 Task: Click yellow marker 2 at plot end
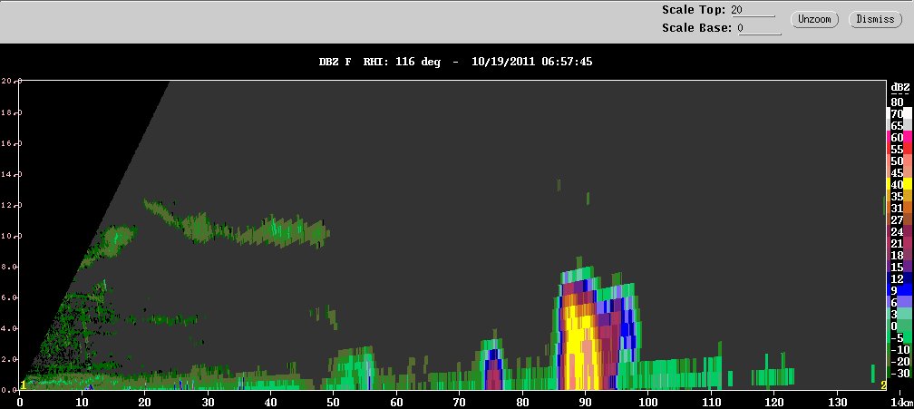pyautogui.click(x=883, y=385)
